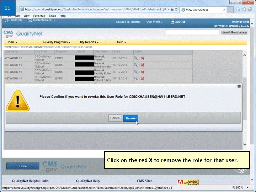Close the View User Access tab
256x192 pixels.
point(224,10)
